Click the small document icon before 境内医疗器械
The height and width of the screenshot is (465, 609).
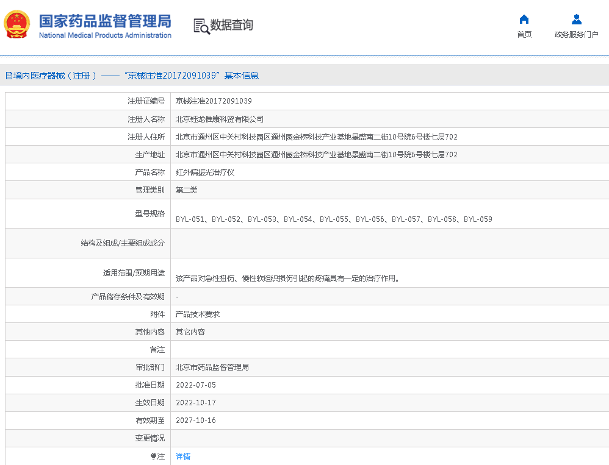point(9,76)
